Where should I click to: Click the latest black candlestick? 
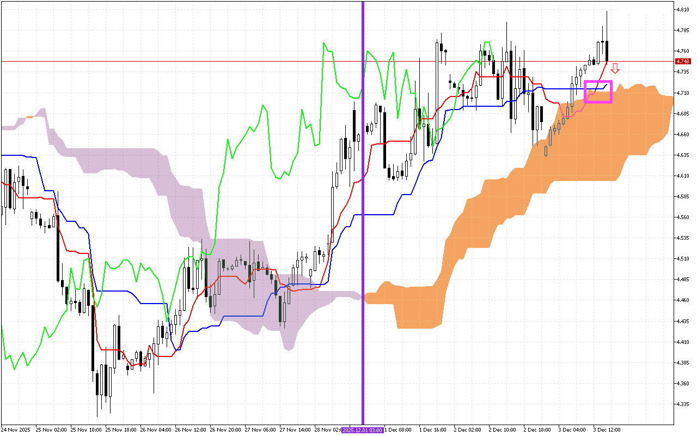[x=607, y=51]
